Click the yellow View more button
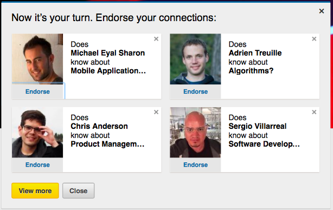Image resolution: width=333 pixels, height=210 pixels. 35,191
